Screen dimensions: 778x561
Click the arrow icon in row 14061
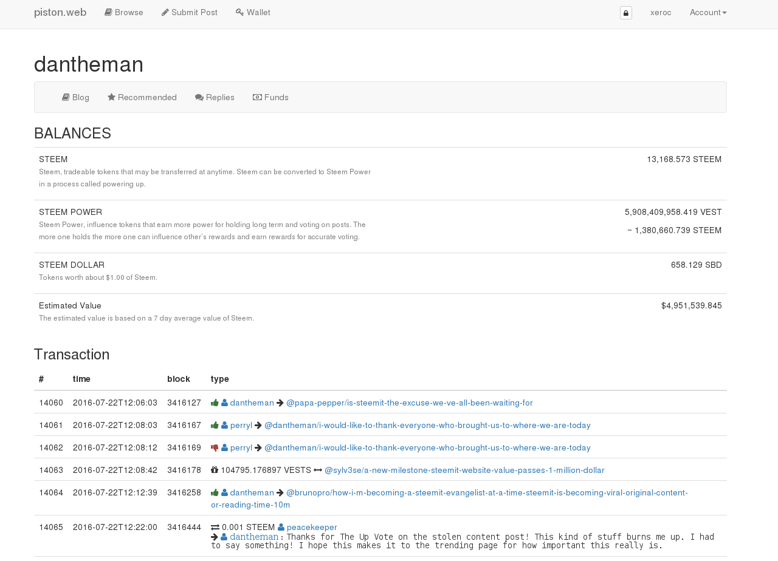(258, 425)
